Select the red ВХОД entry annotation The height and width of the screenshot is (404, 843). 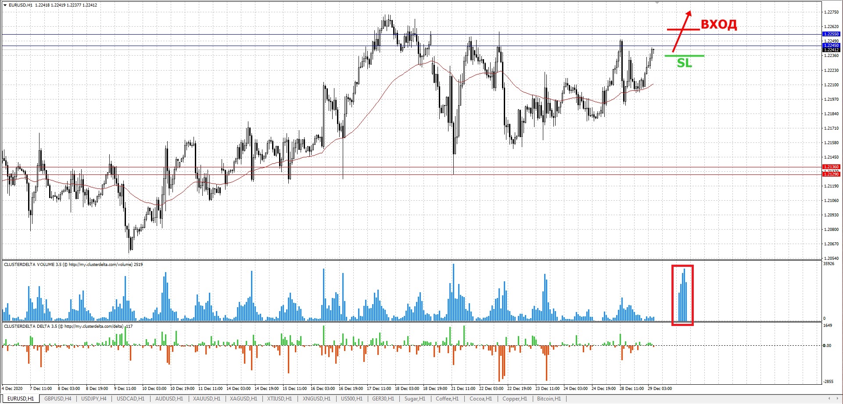tap(718, 25)
